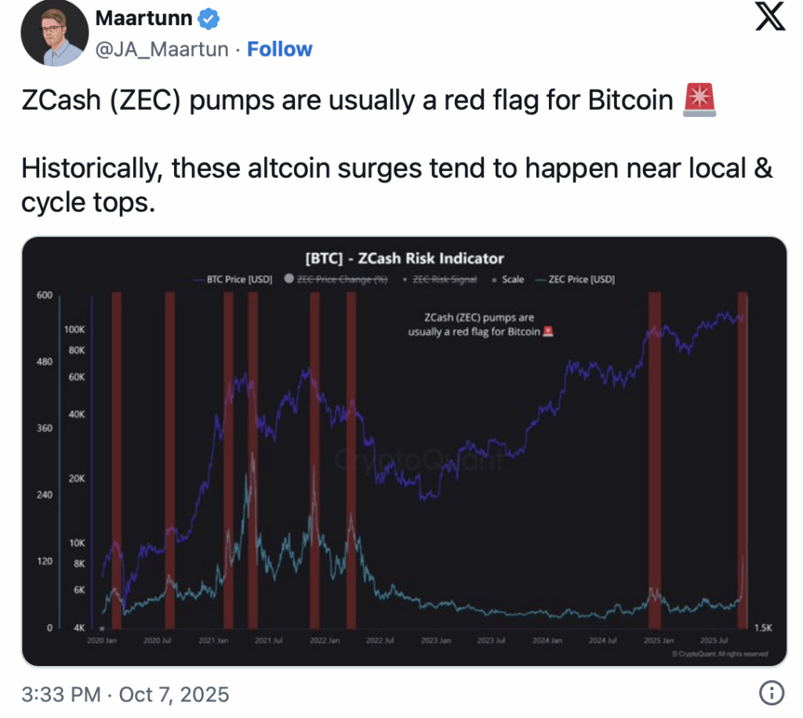Toggle the Scale legend item
The height and width of the screenshot is (718, 803).
(513, 280)
